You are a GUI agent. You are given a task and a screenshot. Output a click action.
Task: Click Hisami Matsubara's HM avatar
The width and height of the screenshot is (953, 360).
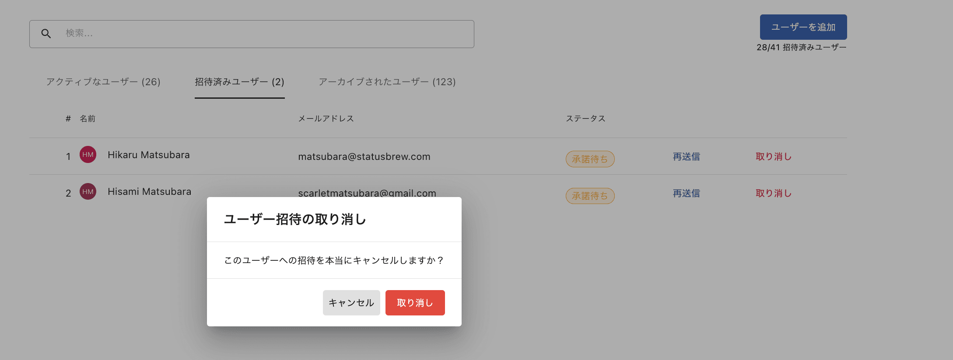88,191
